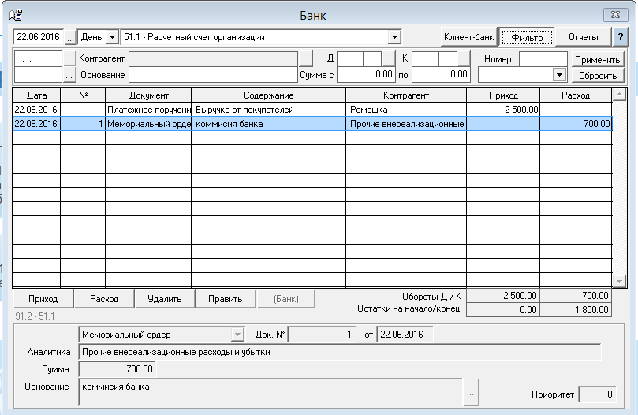Click Прочие внереализационные contractor cell
The height and width of the screenshot is (415, 638).
(406, 124)
